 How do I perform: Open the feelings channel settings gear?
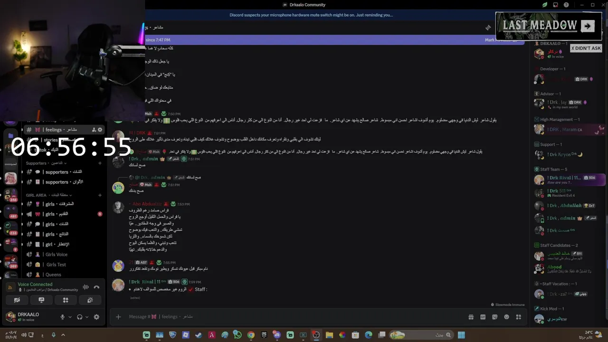pyautogui.click(x=100, y=130)
